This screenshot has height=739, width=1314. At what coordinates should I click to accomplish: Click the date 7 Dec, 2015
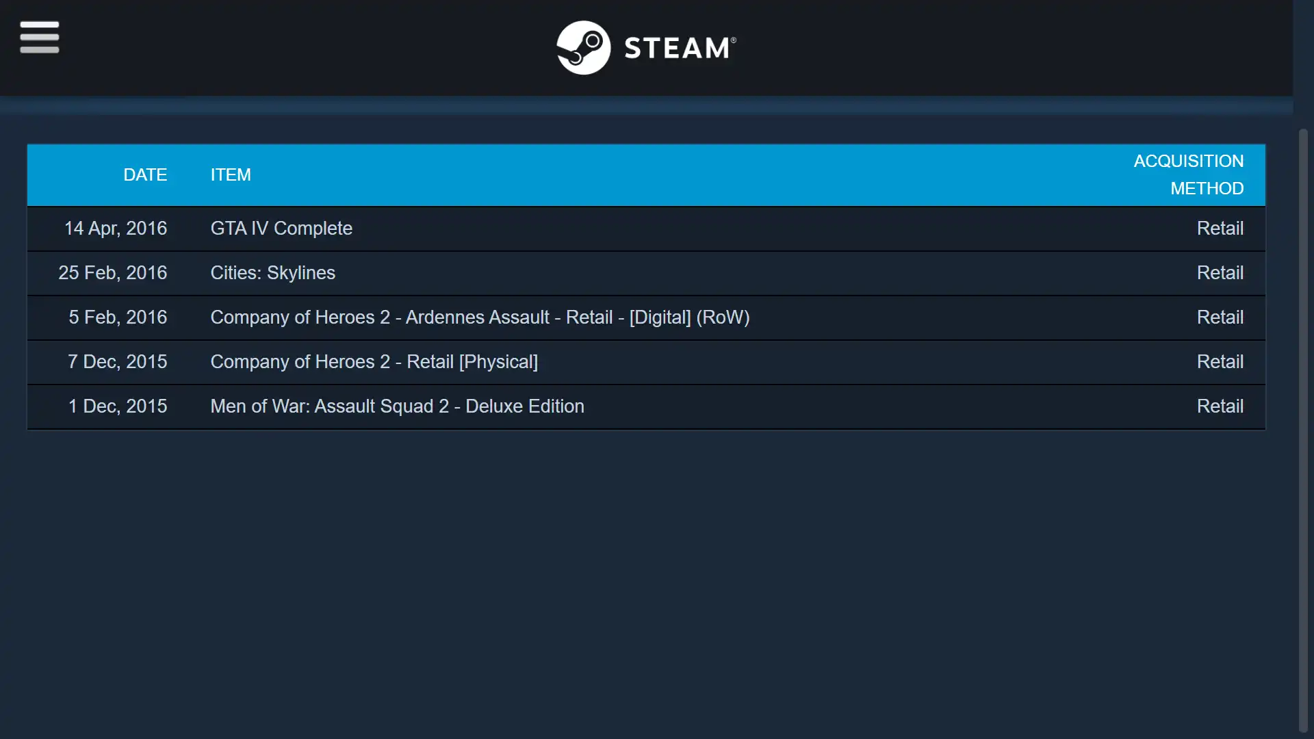click(118, 362)
